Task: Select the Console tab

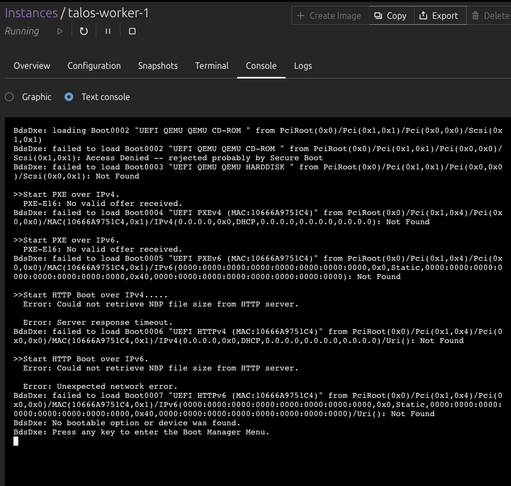Action: coord(261,66)
